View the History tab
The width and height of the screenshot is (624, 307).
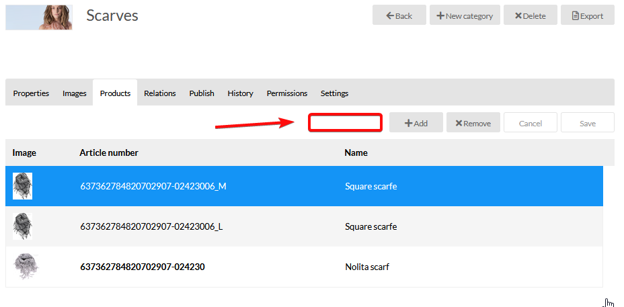(240, 93)
